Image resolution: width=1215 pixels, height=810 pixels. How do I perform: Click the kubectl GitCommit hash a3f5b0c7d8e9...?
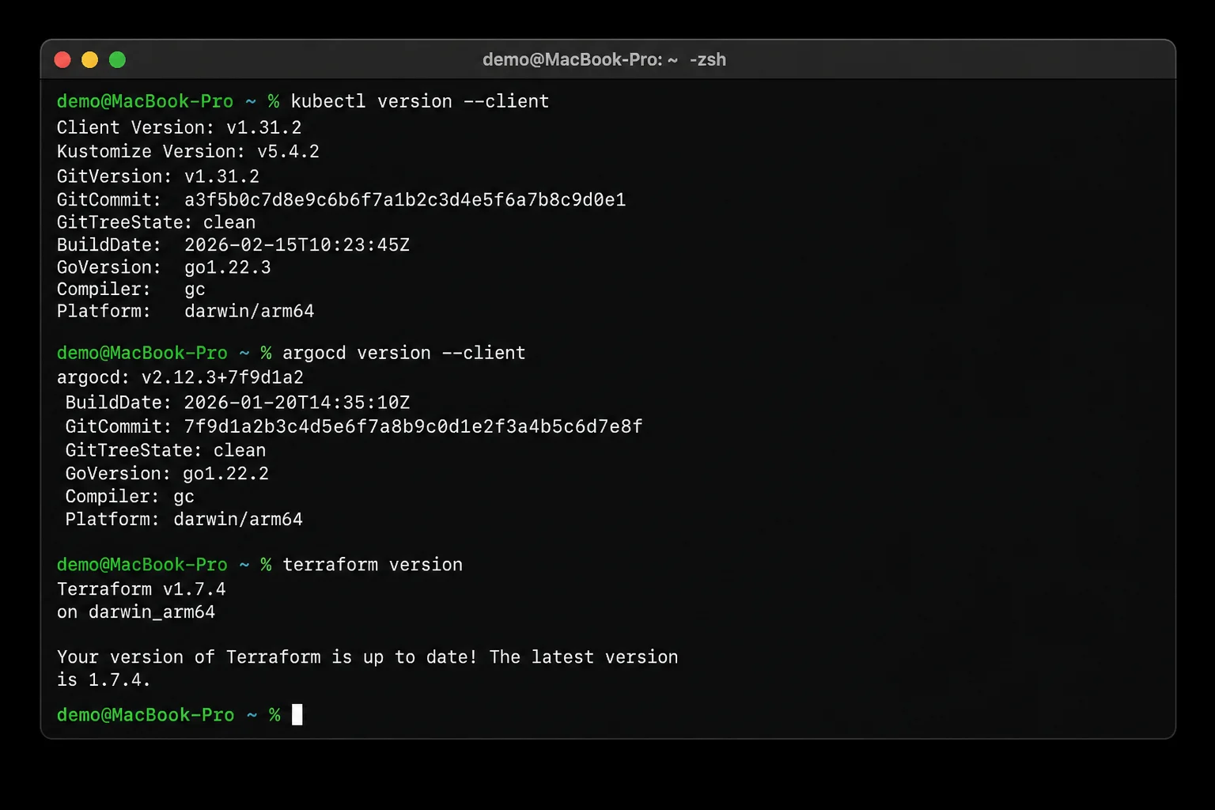[405, 199]
